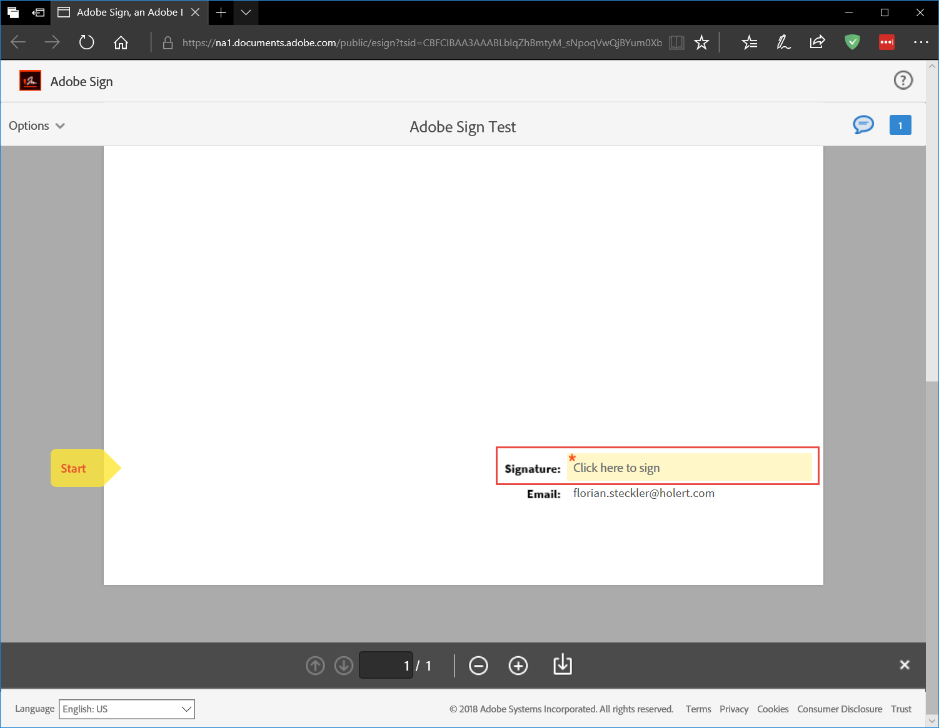Click the 'Adobe Sign Test' document title

[x=463, y=127]
